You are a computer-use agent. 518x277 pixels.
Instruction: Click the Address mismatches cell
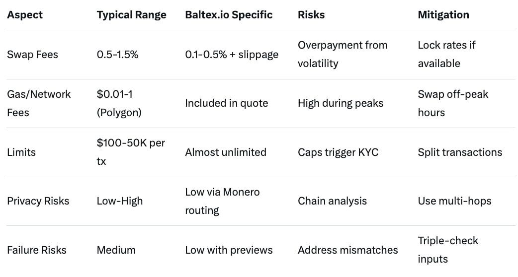pos(347,250)
